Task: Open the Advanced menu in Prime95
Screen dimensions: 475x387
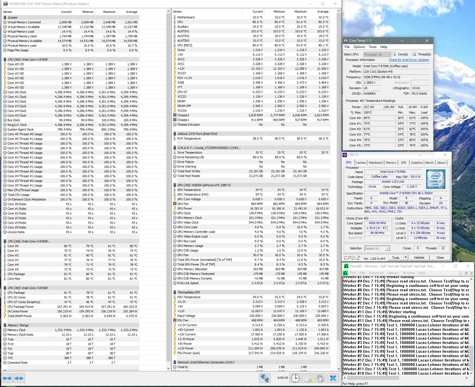Action: [376, 273]
